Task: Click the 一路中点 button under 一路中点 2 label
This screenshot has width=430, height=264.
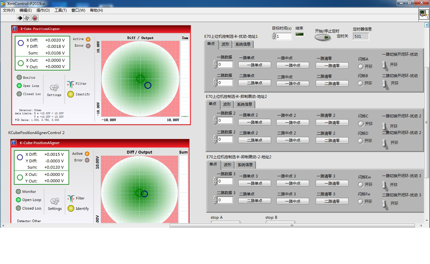Action: click(x=293, y=122)
